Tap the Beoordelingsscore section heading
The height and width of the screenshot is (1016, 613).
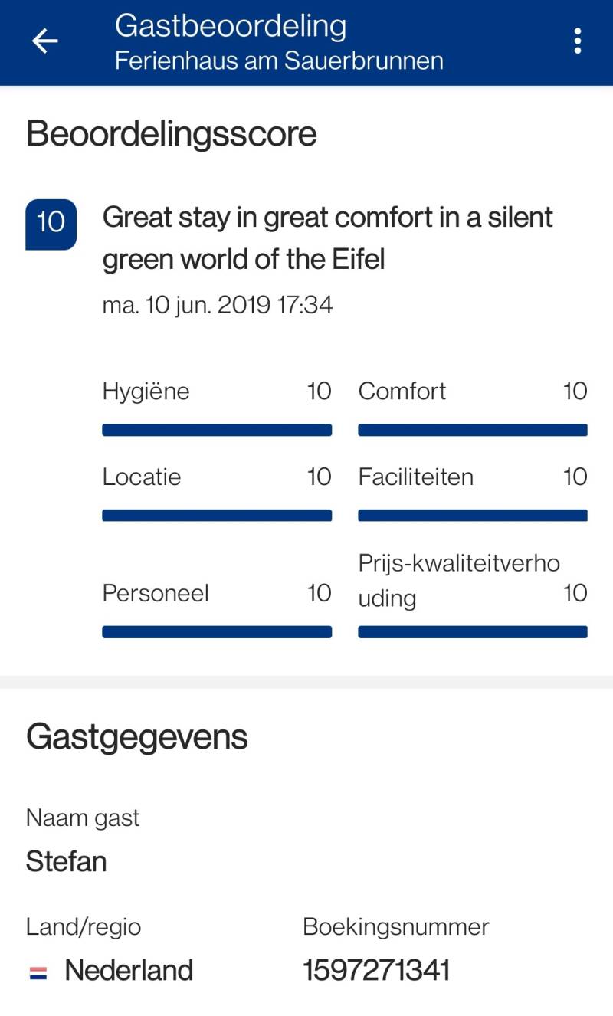172,134
